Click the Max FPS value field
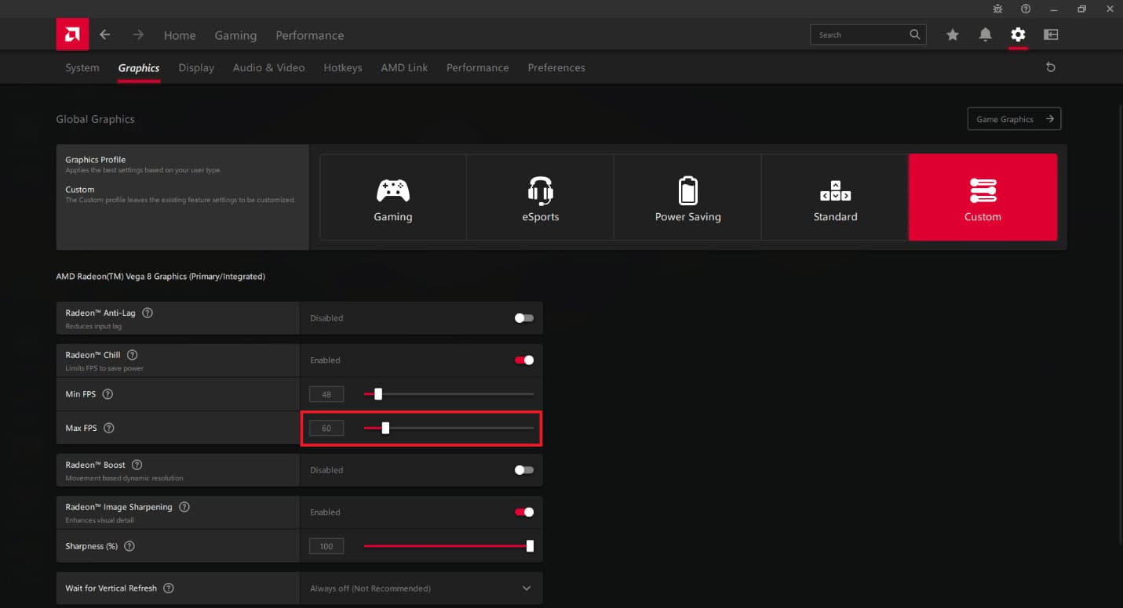The width and height of the screenshot is (1123, 608). point(326,428)
